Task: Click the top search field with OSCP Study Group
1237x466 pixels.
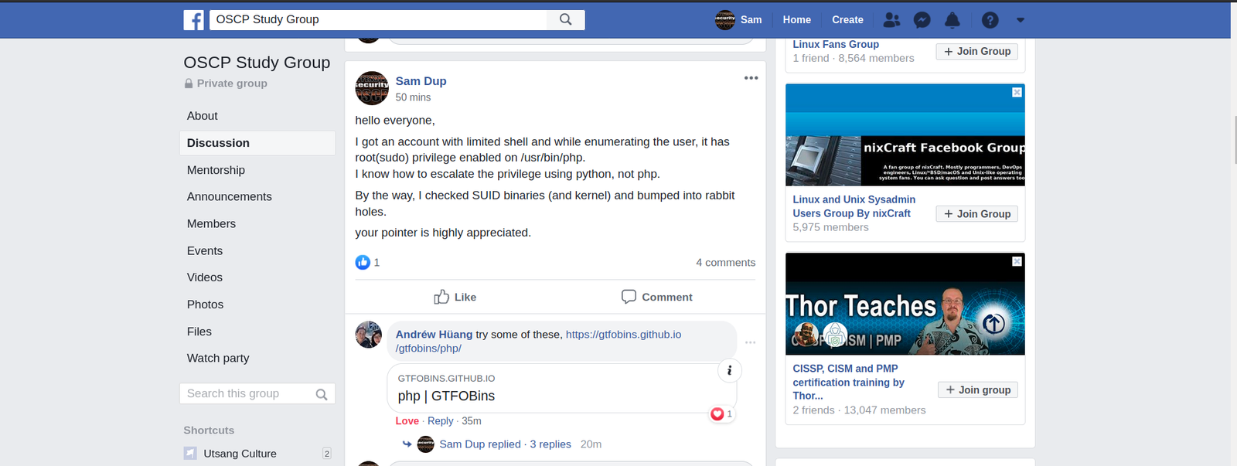Action: click(378, 19)
